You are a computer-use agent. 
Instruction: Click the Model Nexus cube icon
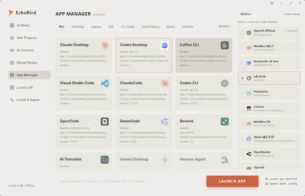[12, 63]
